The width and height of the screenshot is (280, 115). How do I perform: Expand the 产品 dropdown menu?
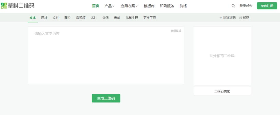click(109, 6)
